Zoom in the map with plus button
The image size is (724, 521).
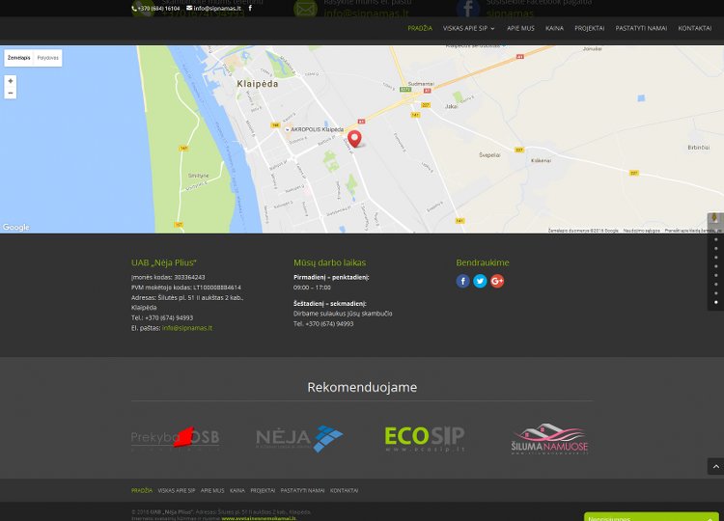click(x=11, y=81)
